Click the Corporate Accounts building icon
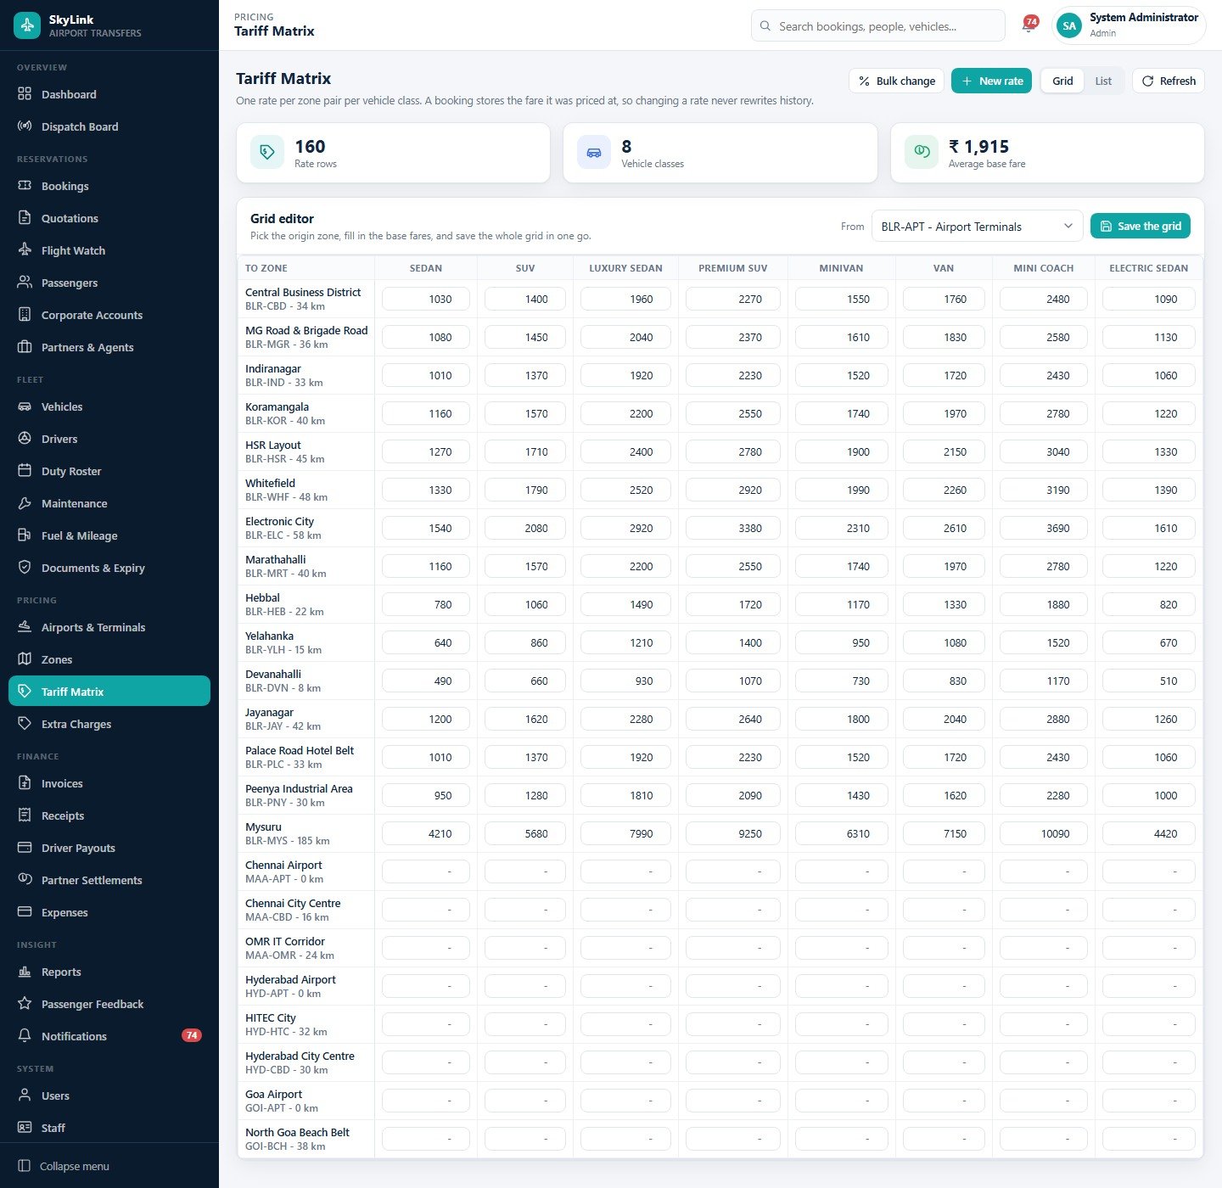This screenshot has width=1222, height=1188. pyautogui.click(x=25, y=315)
